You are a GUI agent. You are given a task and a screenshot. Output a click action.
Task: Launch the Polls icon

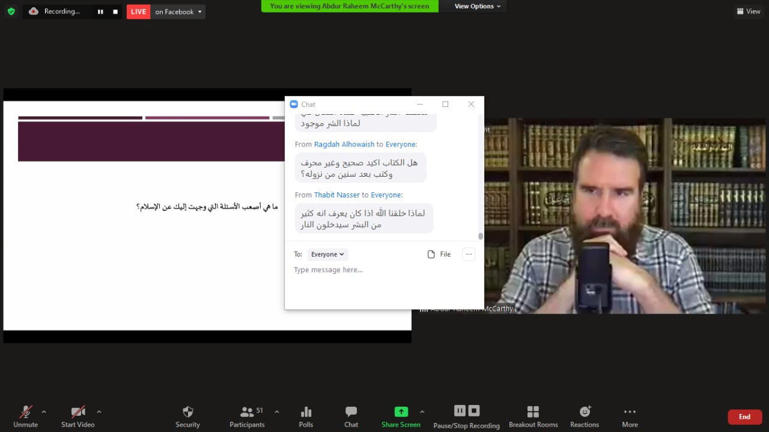coord(306,416)
